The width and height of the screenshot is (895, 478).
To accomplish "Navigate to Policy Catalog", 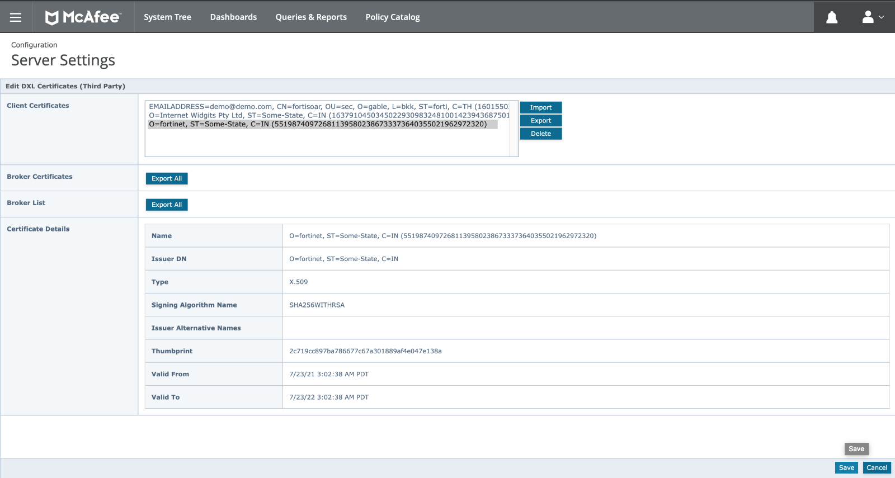I will tap(393, 17).
